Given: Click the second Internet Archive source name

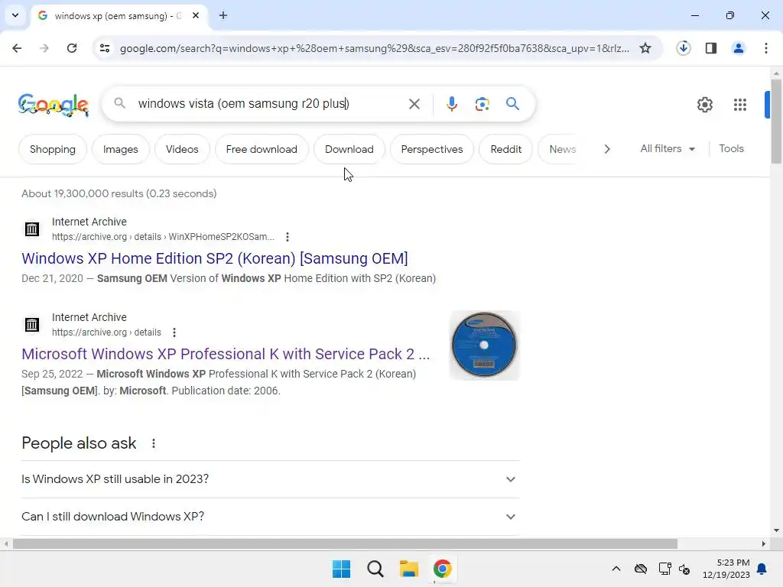Looking at the screenshot, I should pos(89,317).
